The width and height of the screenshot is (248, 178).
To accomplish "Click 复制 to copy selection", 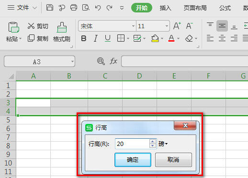I will click(38, 38).
